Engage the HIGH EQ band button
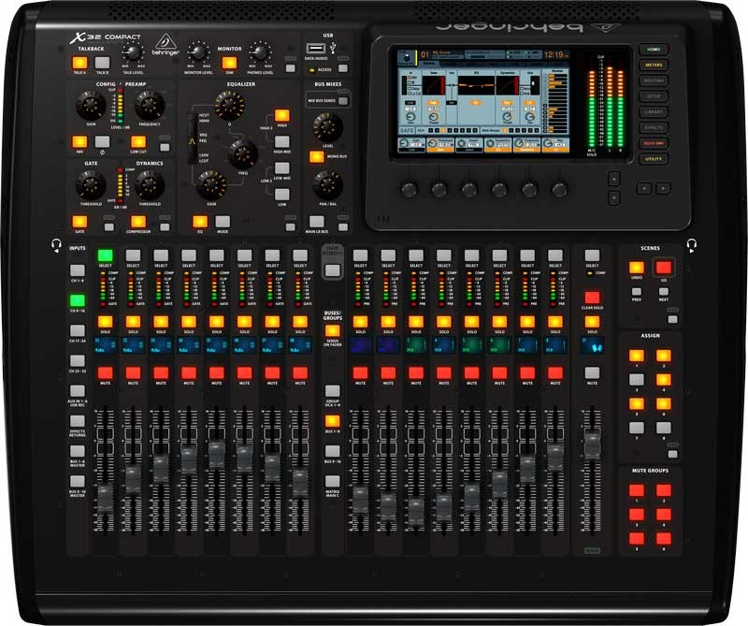This screenshot has height=626, width=748. tap(282, 116)
